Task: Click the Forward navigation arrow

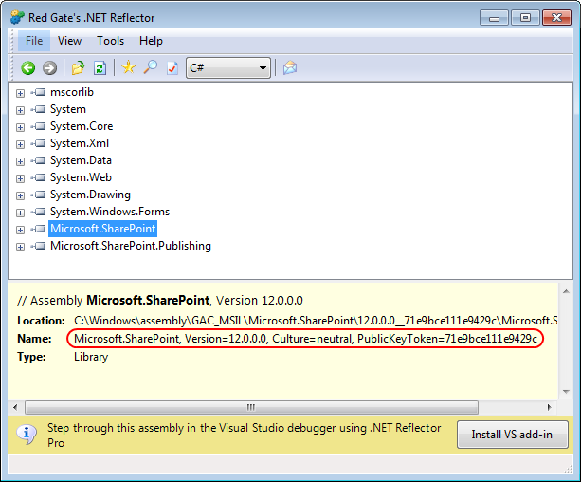Action: tap(49, 68)
